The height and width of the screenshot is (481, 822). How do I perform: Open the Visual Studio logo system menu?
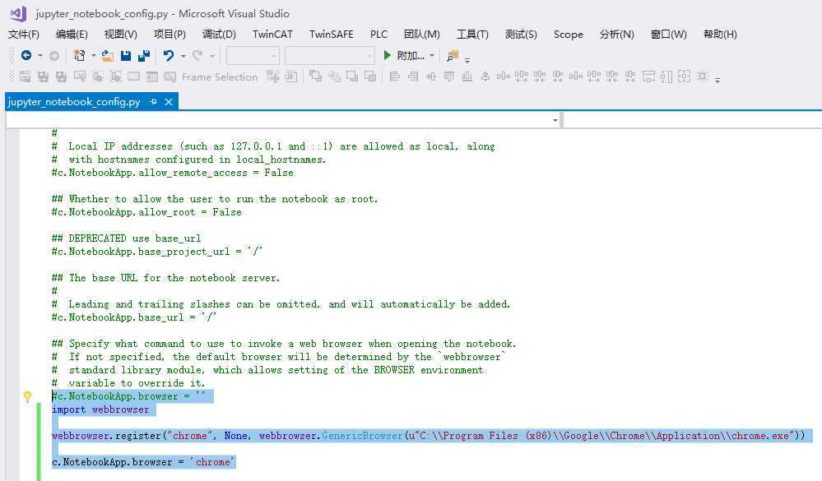(17, 14)
